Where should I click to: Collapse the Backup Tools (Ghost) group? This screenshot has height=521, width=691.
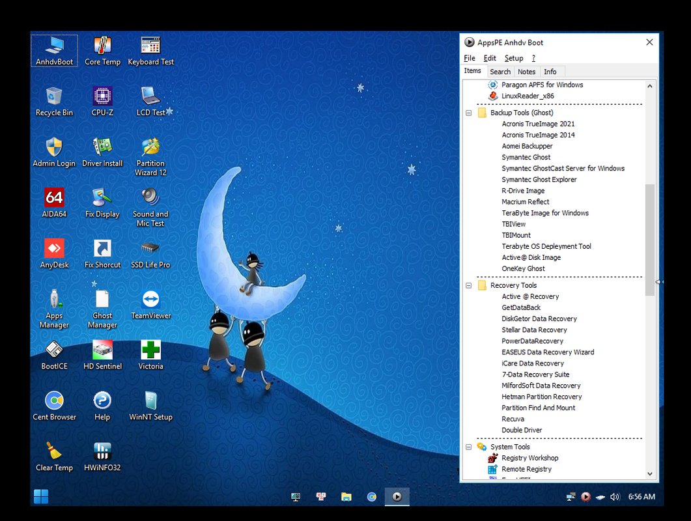tap(468, 113)
